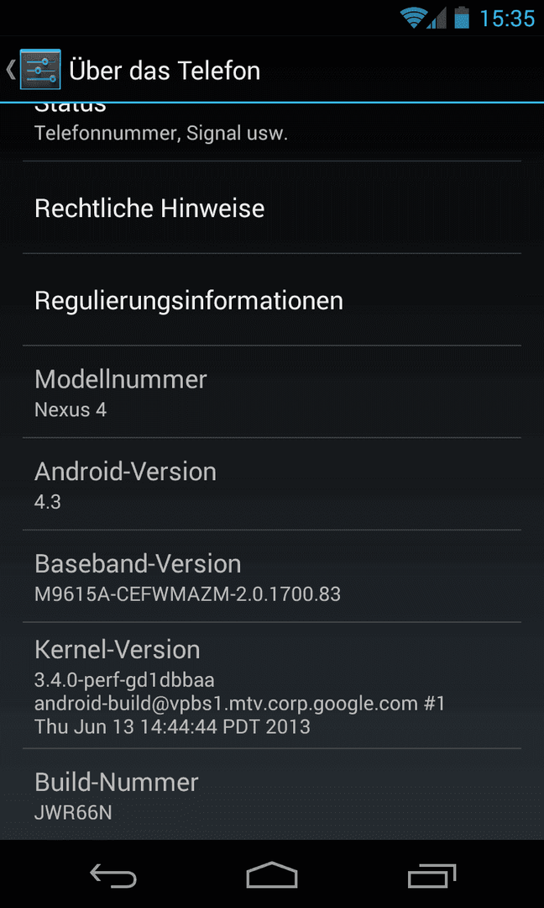Tap the Back navigation button at bottom
Image resolution: width=544 pixels, height=908 pixels.
pyautogui.click(x=113, y=874)
